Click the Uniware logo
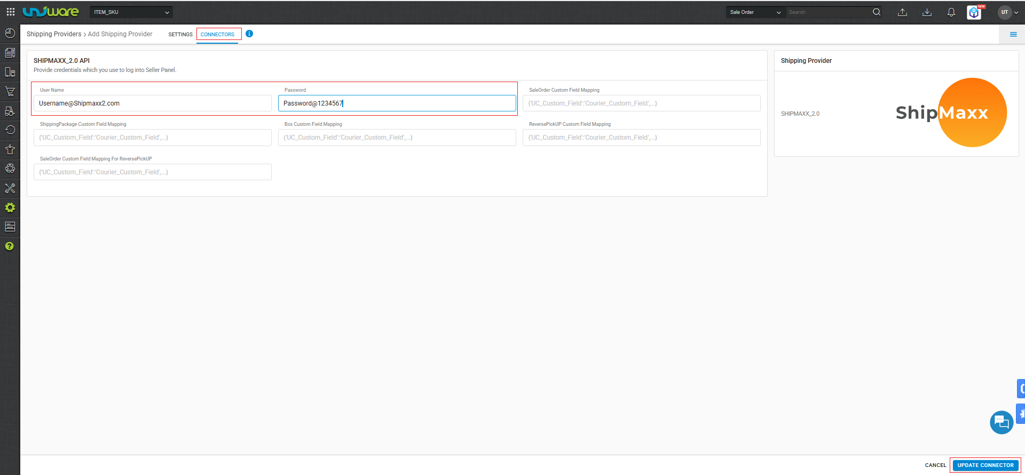Viewport: 1025px width, 475px height. (x=51, y=12)
